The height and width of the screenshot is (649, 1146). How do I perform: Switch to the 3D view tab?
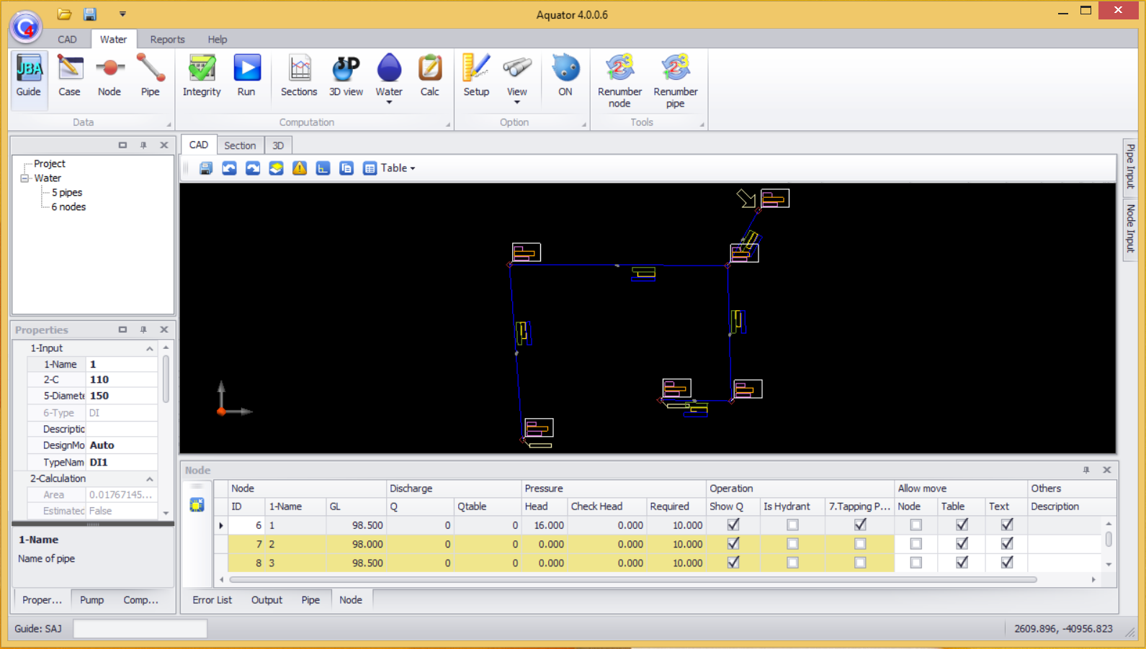(278, 145)
